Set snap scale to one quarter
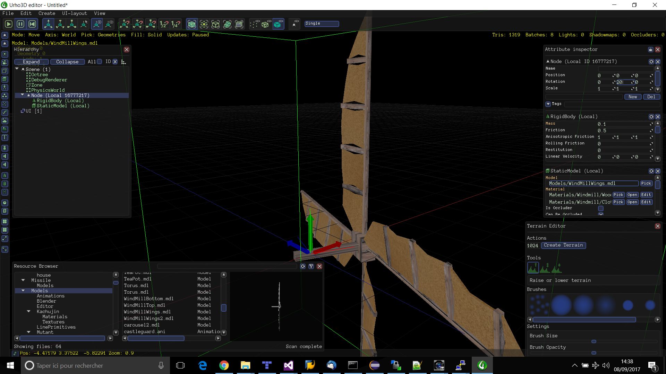Viewport: 666px width, 374px height. click(x=176, y=24)
